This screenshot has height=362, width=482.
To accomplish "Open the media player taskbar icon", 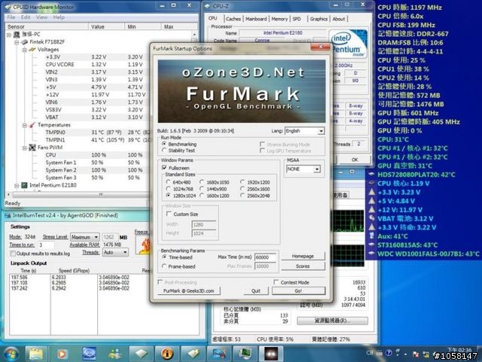I will pyautogui.click(x=63, y=354).
